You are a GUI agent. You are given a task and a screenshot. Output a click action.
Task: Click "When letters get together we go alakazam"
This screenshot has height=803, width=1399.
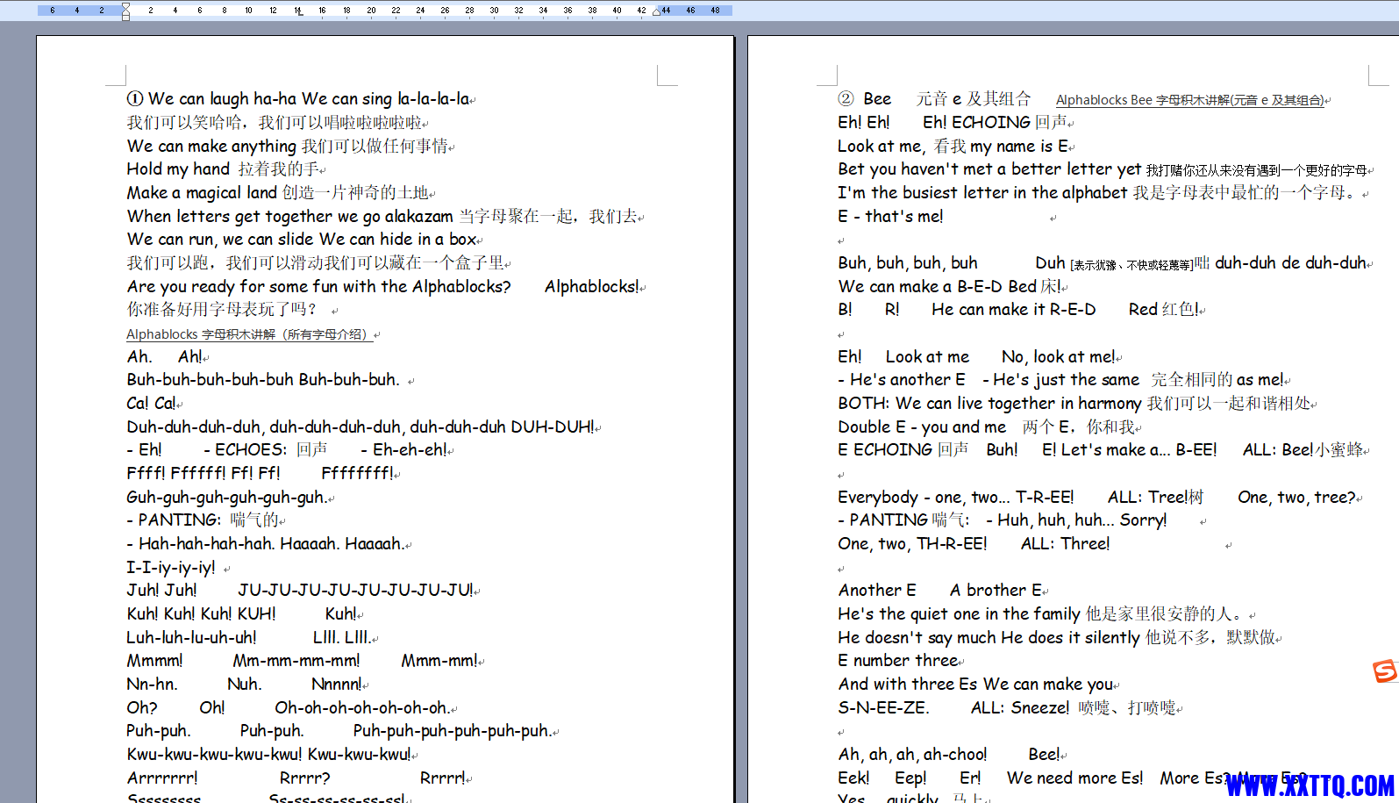pos(290,216)
